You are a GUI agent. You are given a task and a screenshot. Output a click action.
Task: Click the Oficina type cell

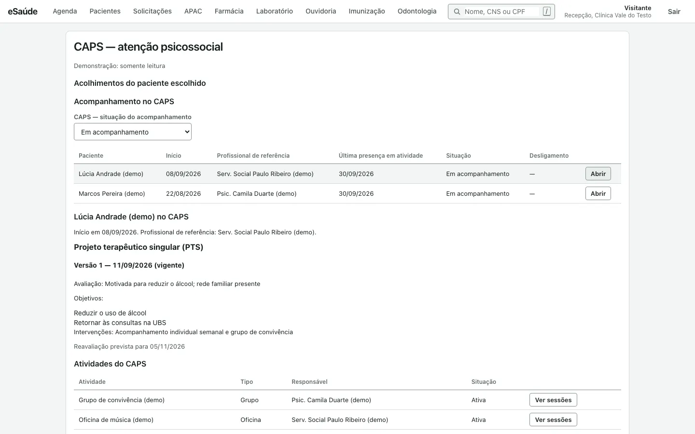[x=250, y=420]
